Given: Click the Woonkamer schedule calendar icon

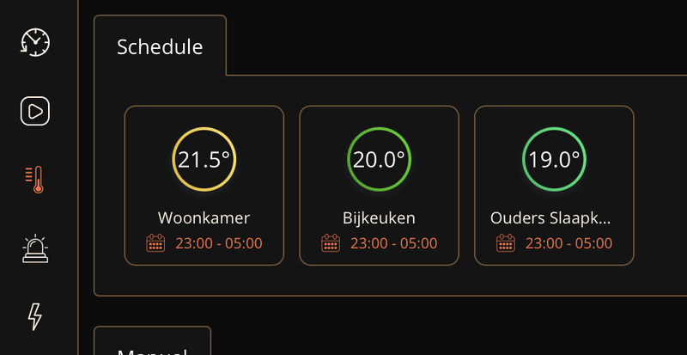Looking at the screenshot, I should point(155,243).
